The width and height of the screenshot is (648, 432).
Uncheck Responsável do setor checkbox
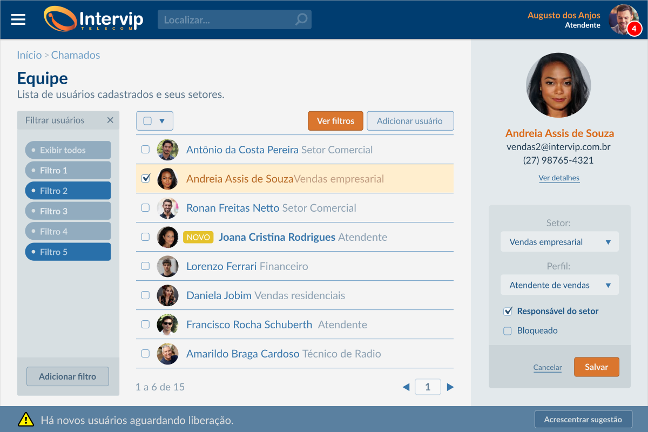[508, 311]
